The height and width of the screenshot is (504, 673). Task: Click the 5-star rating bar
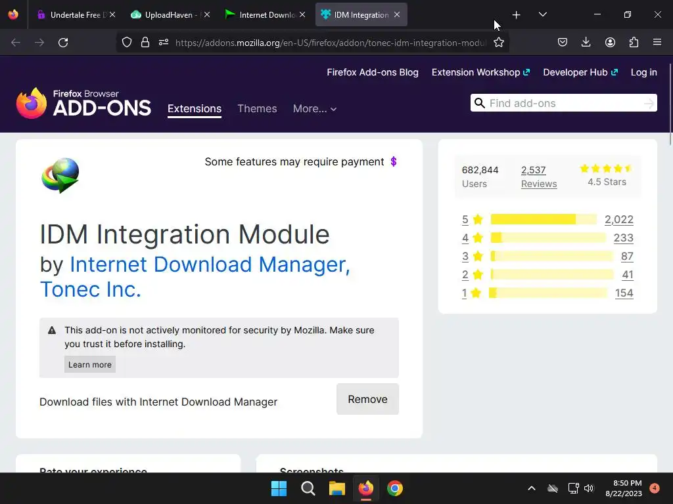pyautogui.click(x=544, y=219)
